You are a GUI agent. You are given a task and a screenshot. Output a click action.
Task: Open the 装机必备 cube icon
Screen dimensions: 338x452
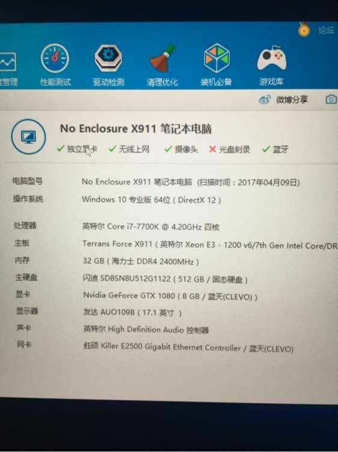pyautogui.click(x=217, y=58)
